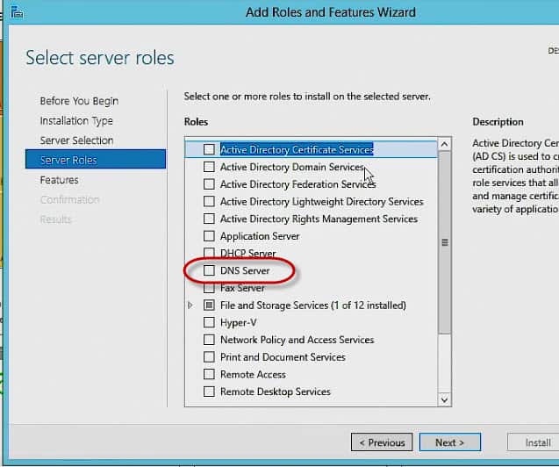The width and height of the screenshot is (559, 467).
Task: Click roles list scroll up arrow
Action: pyautogui.click(x=445, y=144)
